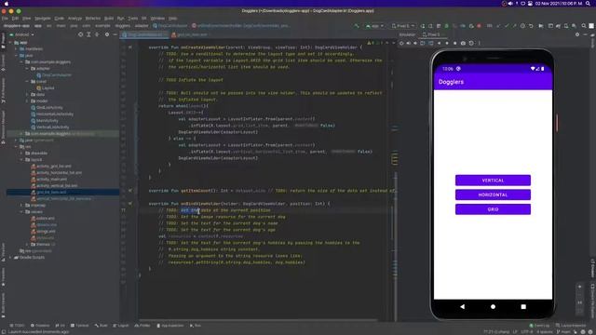Click the emulator volume down icon
596x335 pixels.
coord(415,44)
